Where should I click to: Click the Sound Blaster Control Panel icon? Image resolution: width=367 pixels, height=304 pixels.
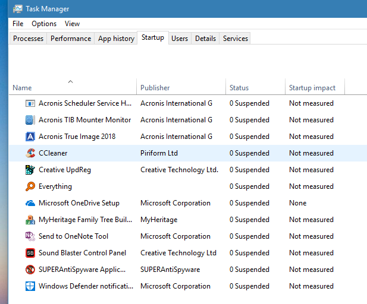click(30, 253)
